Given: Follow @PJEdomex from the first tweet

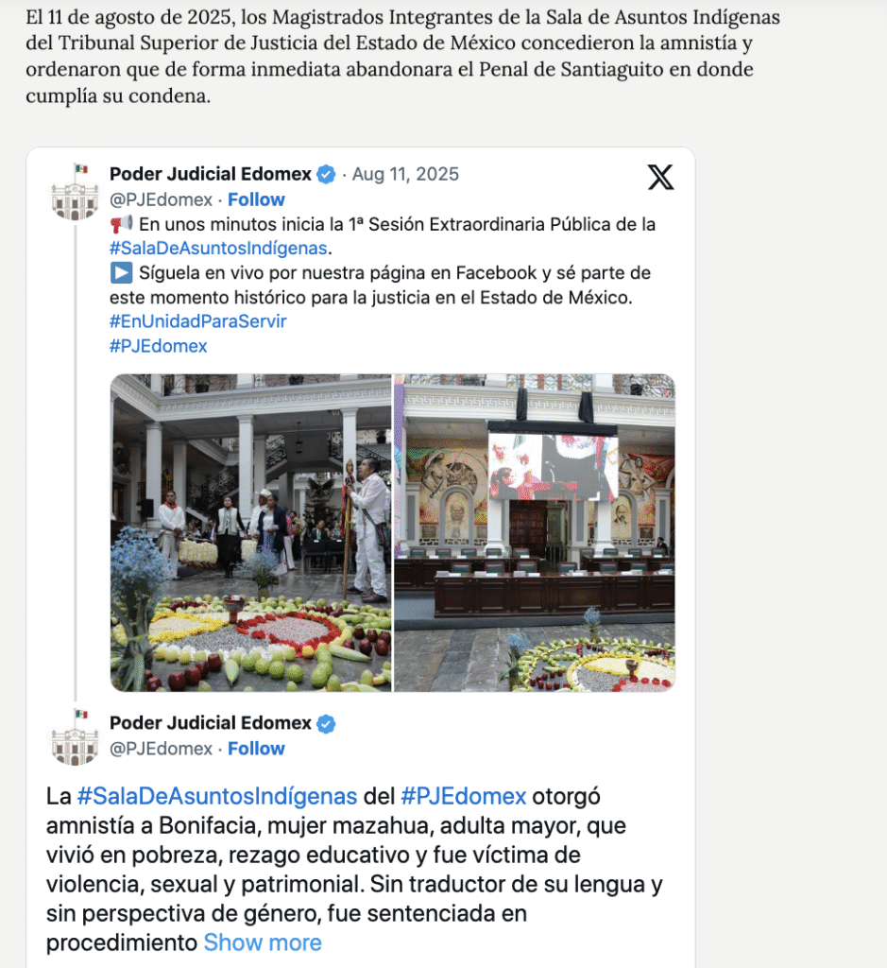Looking at the screenshot, I should click(x=256, y=199).
